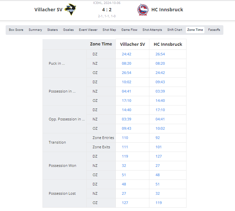Click the Villacher SV team name in header

[x=48, y=10]
